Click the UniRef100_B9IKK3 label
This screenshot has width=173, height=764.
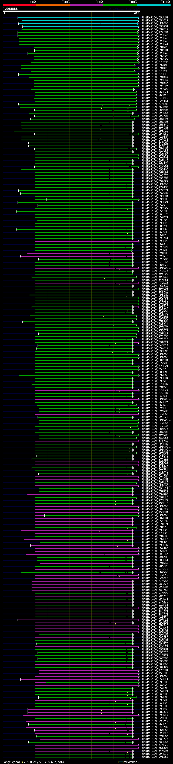pyautogui.click(x=155, y=47)
